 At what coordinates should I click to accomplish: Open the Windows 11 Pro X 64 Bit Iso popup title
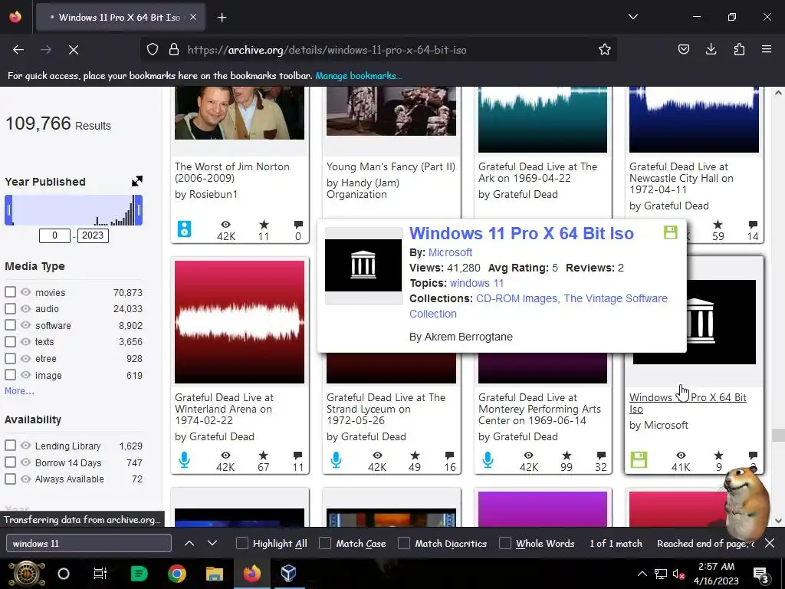pos(521,233)
